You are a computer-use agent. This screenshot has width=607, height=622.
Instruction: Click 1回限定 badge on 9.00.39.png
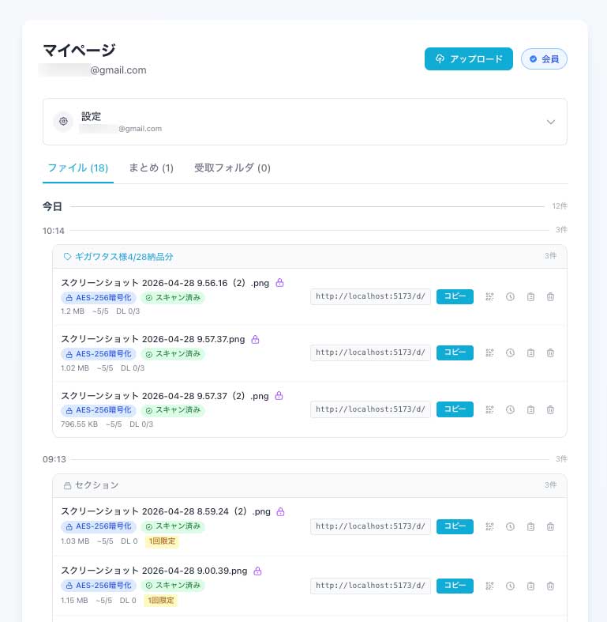(161, 601)
